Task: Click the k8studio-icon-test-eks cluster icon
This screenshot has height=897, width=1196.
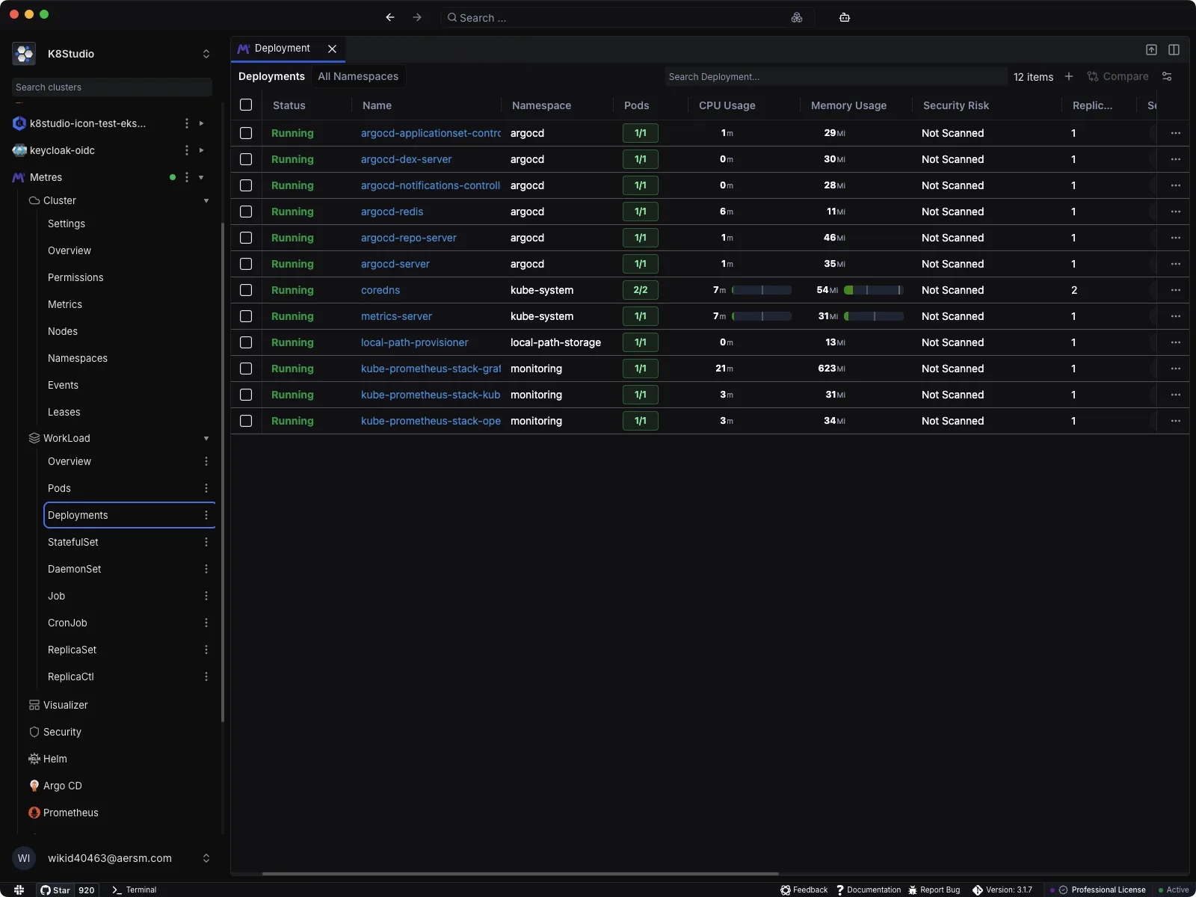Action: point(19,123)
